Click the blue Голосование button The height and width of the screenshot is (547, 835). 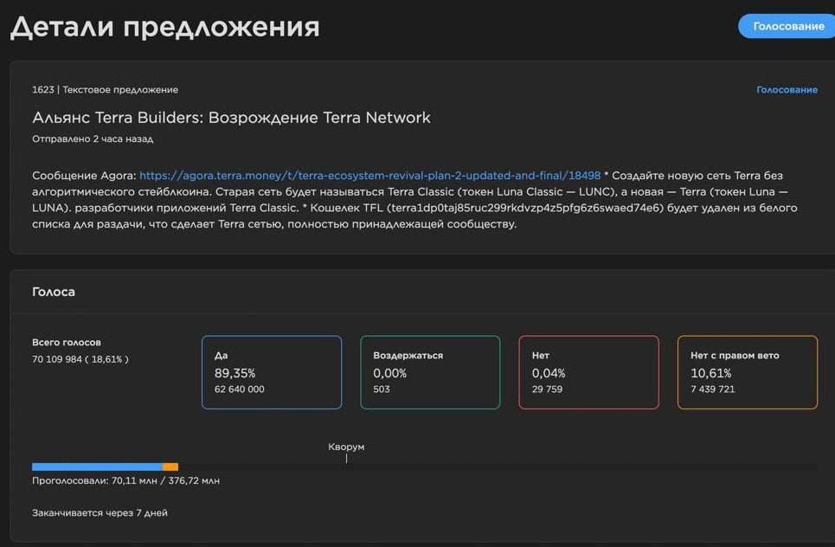[x=787, y=26]
